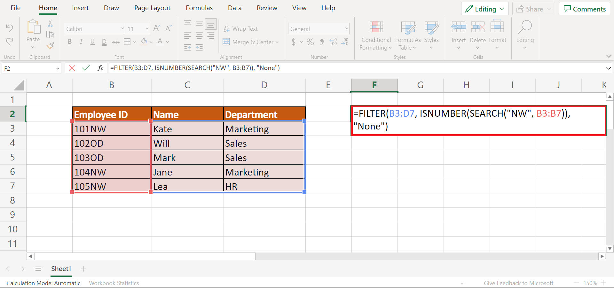Apply strikethrough formatting
The width and height of the screenshot is (614, 288).
click(115, 42)
